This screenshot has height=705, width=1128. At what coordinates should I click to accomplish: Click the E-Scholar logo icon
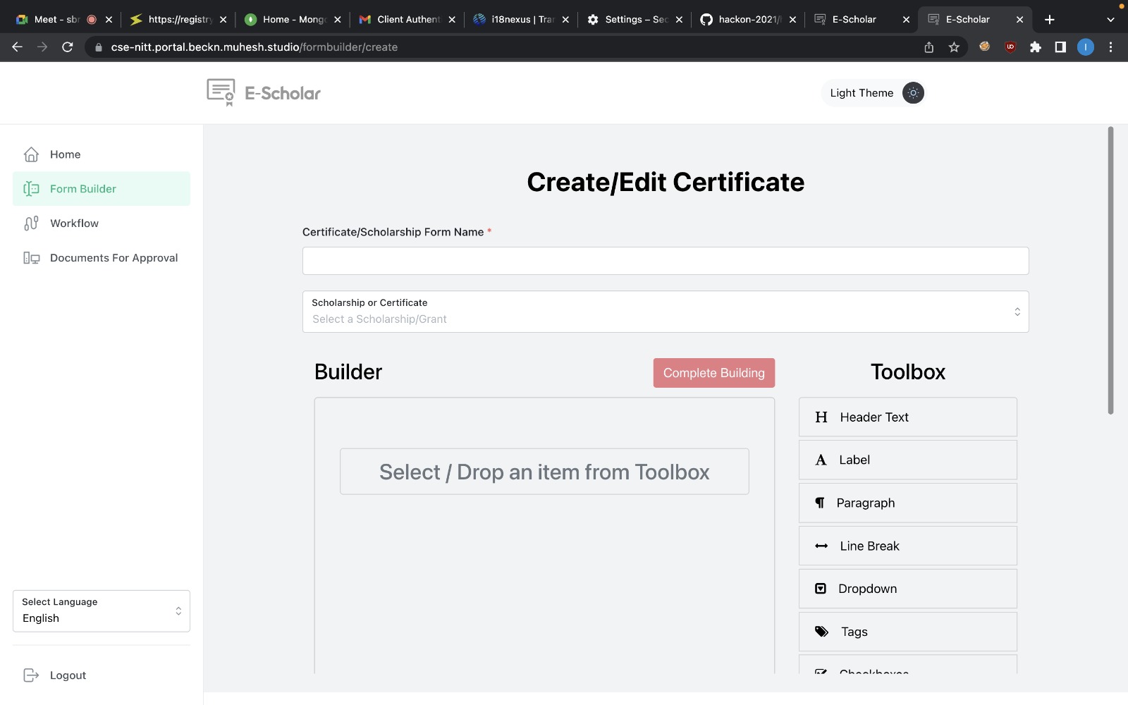221,92
